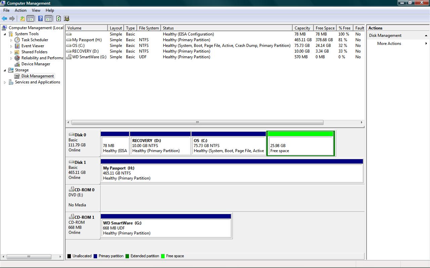Click the Device Manager icon in tree

click(x=17, y=64)
